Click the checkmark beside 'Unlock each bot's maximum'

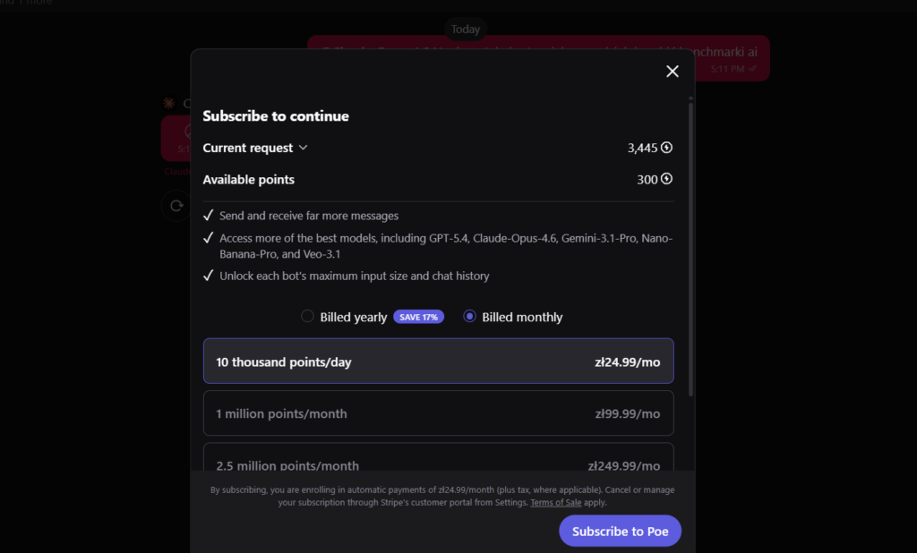(x=209, y=276)
